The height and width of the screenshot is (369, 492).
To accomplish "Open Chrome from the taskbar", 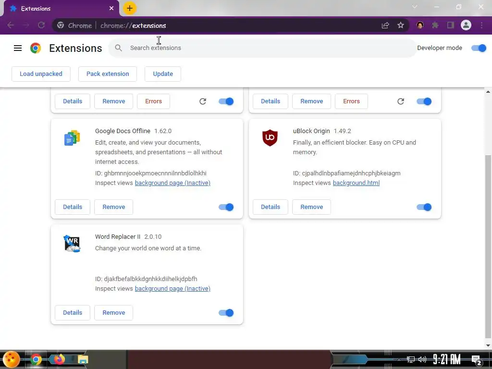I will [36, 359].
